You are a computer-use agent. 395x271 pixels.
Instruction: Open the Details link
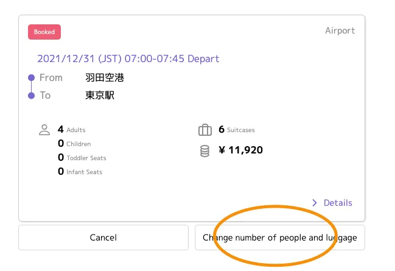point(337,203)
